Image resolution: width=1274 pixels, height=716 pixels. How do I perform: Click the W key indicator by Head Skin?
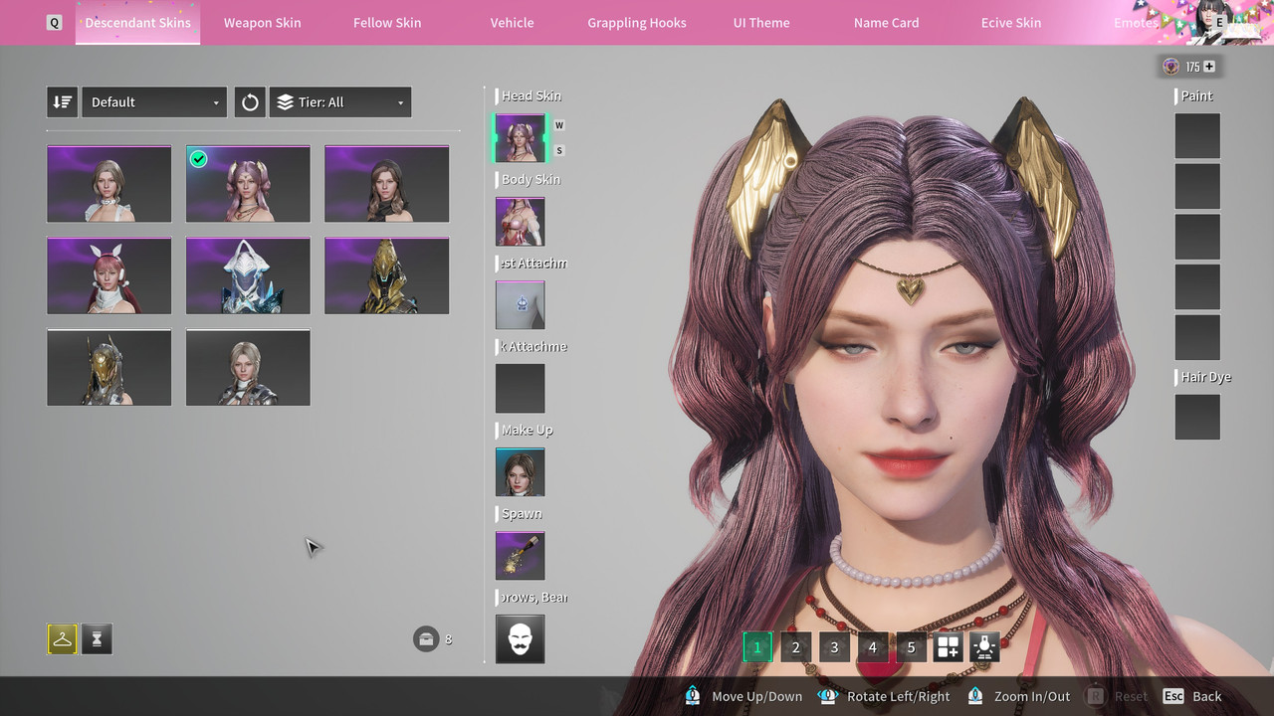pos(559,125)
